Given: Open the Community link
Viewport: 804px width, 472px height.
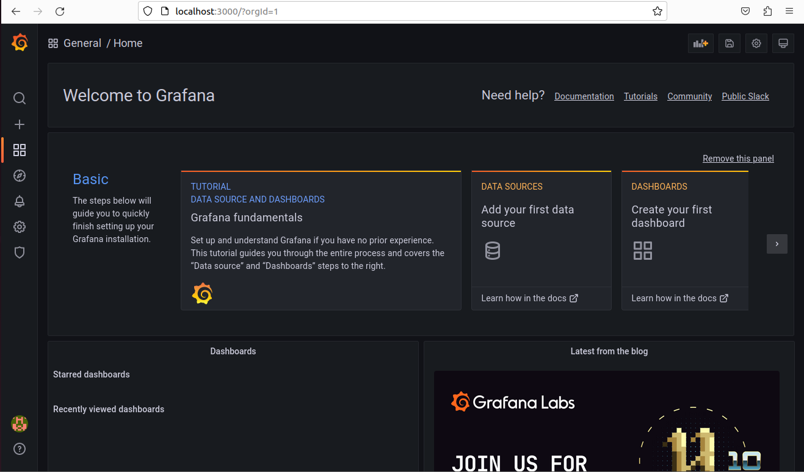Looking at the screenshot, I should coord(690,96).
